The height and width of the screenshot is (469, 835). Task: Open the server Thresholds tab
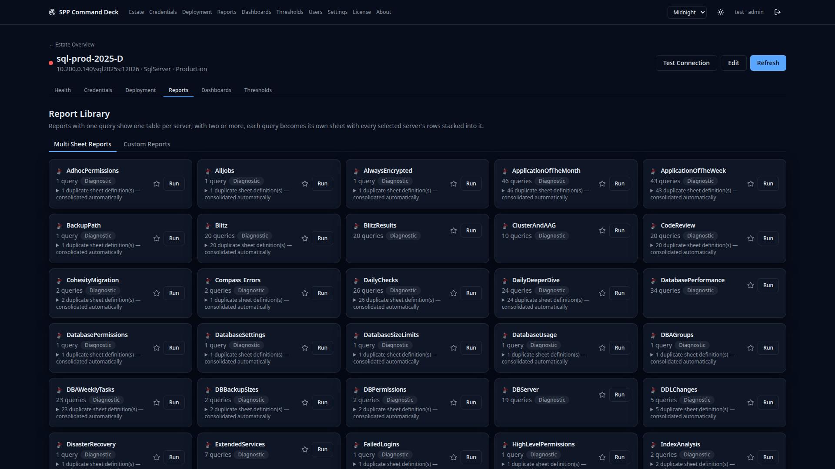pyautogui.click(x=258, y=90)
